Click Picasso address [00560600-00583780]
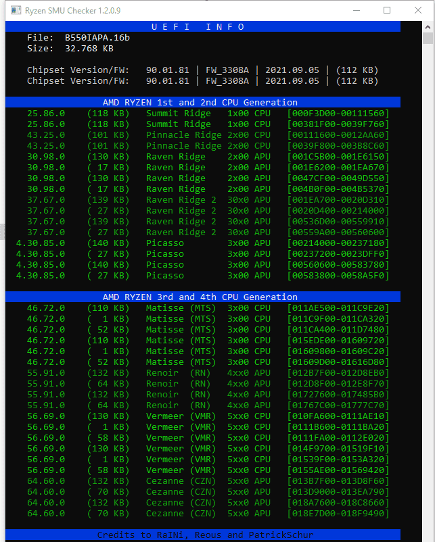Screen dimensions: 435x542 coord(338,265)
